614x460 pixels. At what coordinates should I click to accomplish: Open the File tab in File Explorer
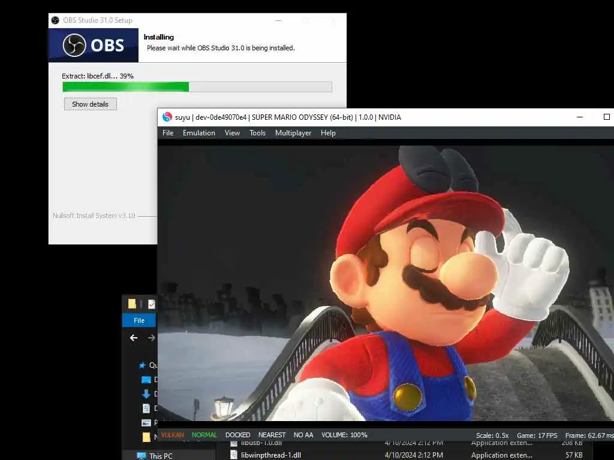(139, 320)
